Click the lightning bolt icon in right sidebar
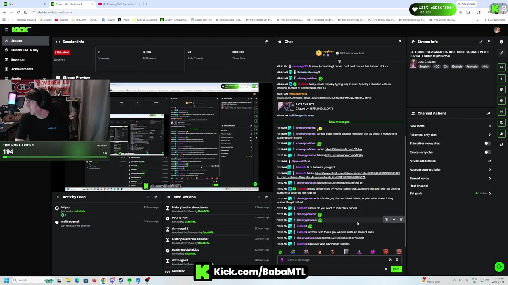This screenshot has width=508, height=285. click(502, 78)
